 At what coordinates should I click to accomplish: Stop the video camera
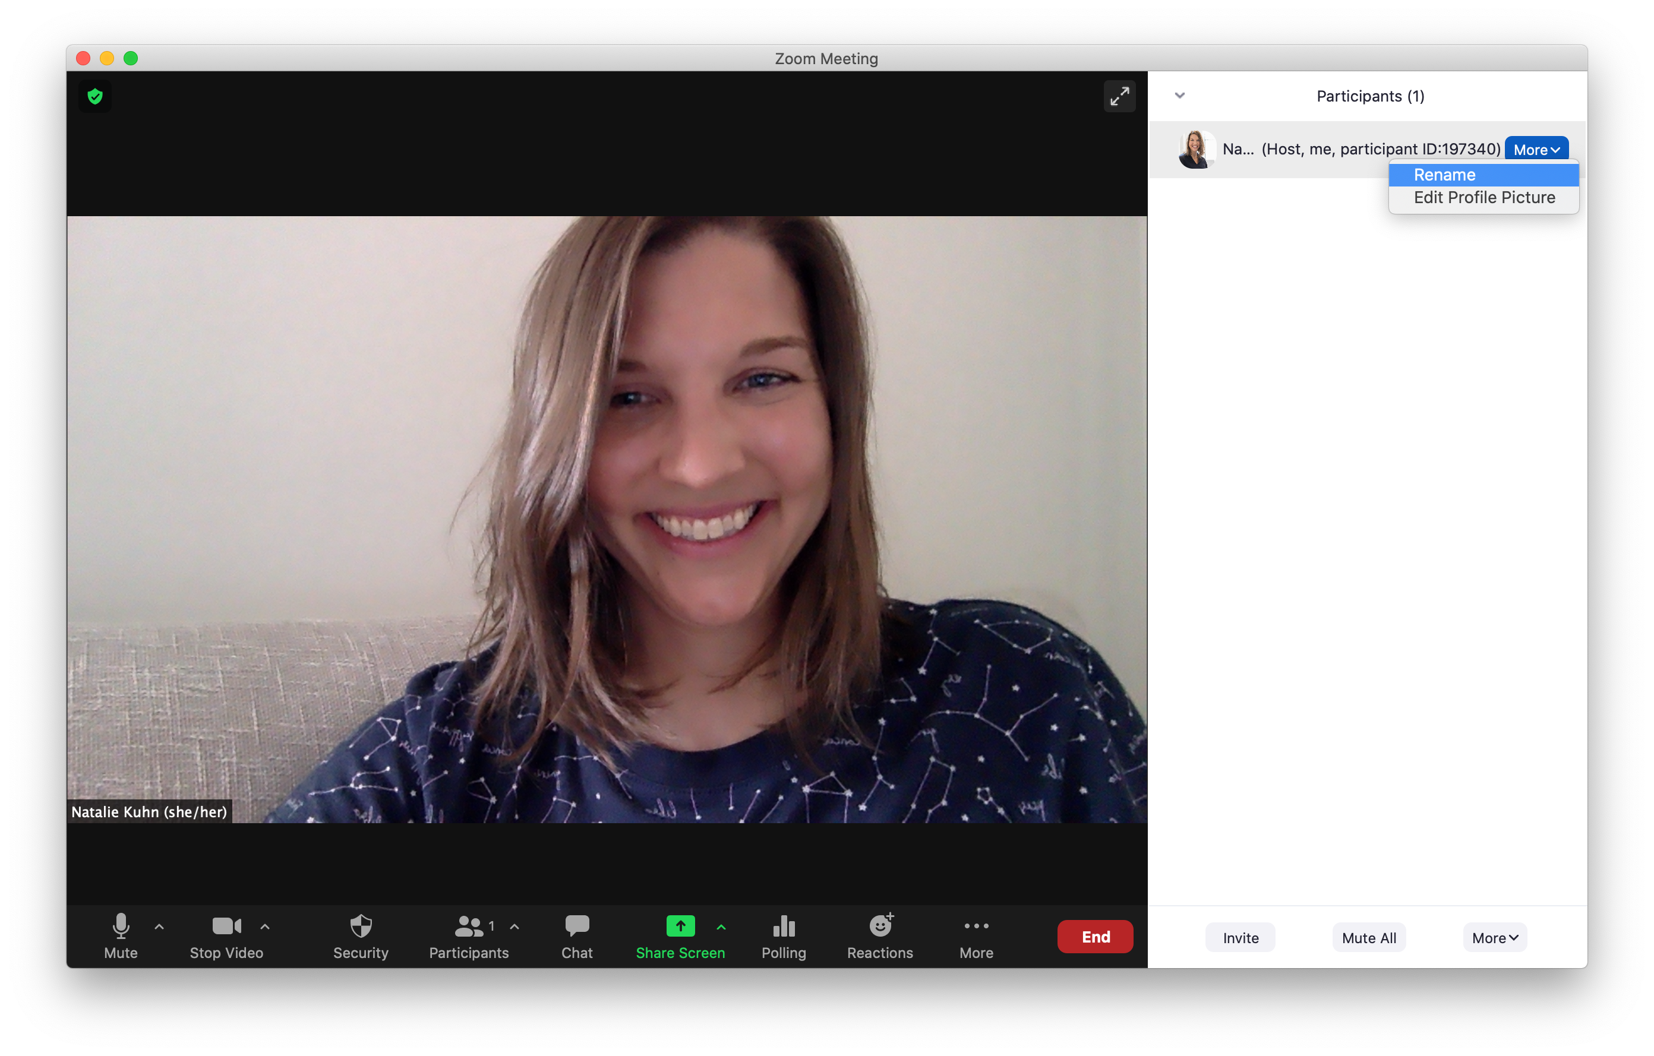pyautogui.click(x=226, y=937)
